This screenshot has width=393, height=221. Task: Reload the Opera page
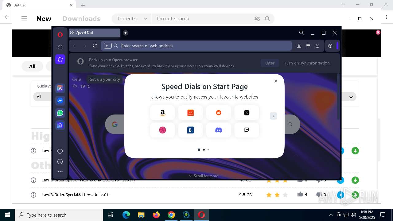click(x=95, y=46)
